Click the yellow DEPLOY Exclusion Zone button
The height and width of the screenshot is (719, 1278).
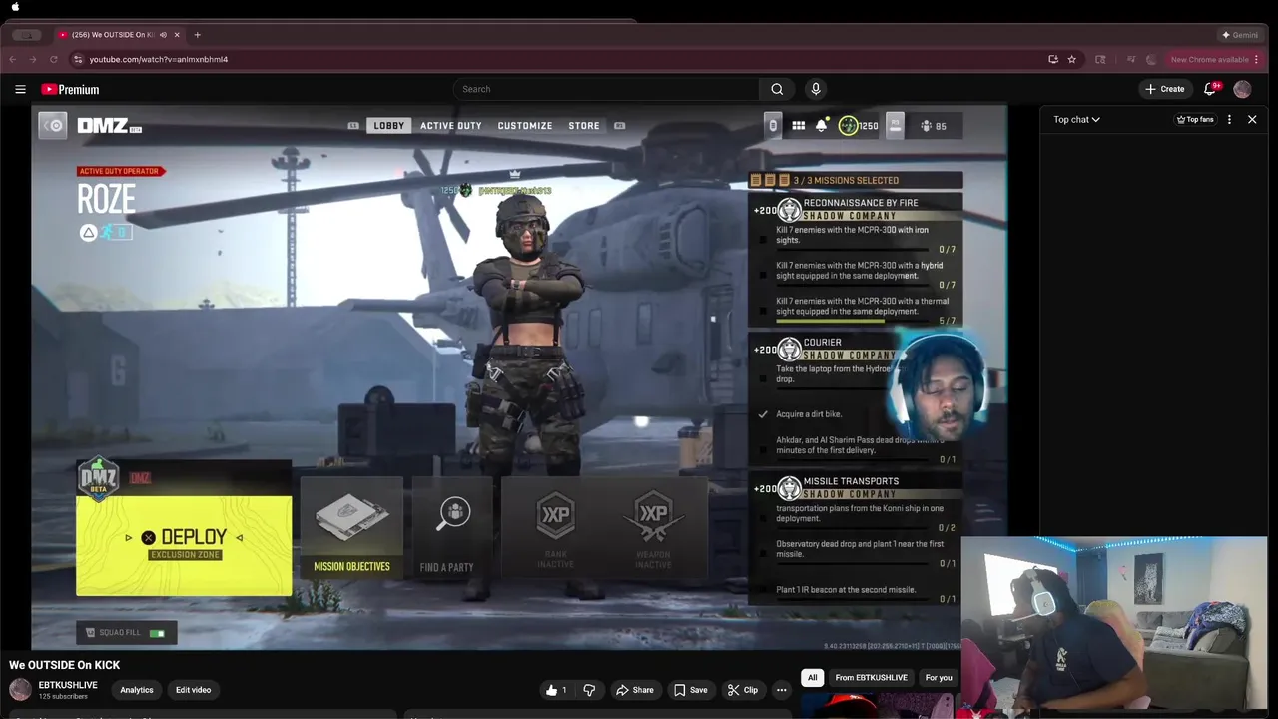click(185, 545)
